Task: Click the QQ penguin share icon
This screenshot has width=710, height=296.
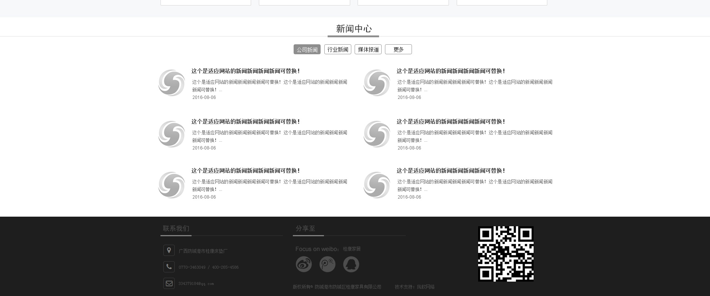Action: (351, 264)
